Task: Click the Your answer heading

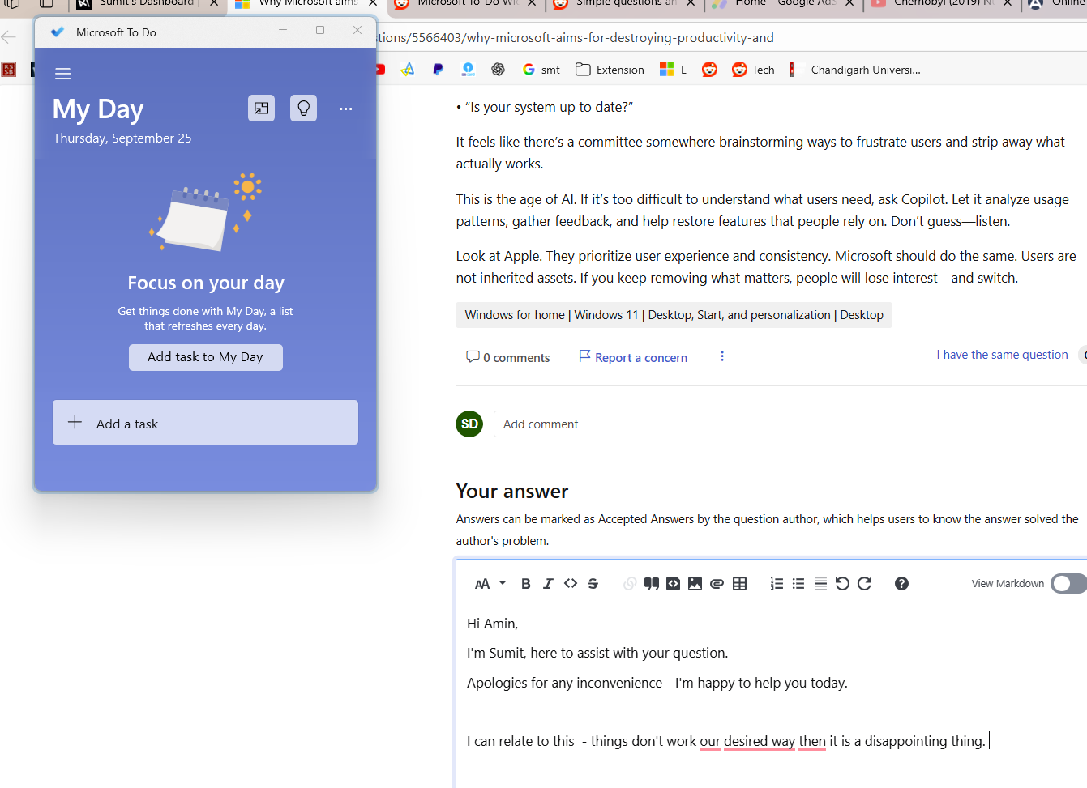Action: click(512, 492)
